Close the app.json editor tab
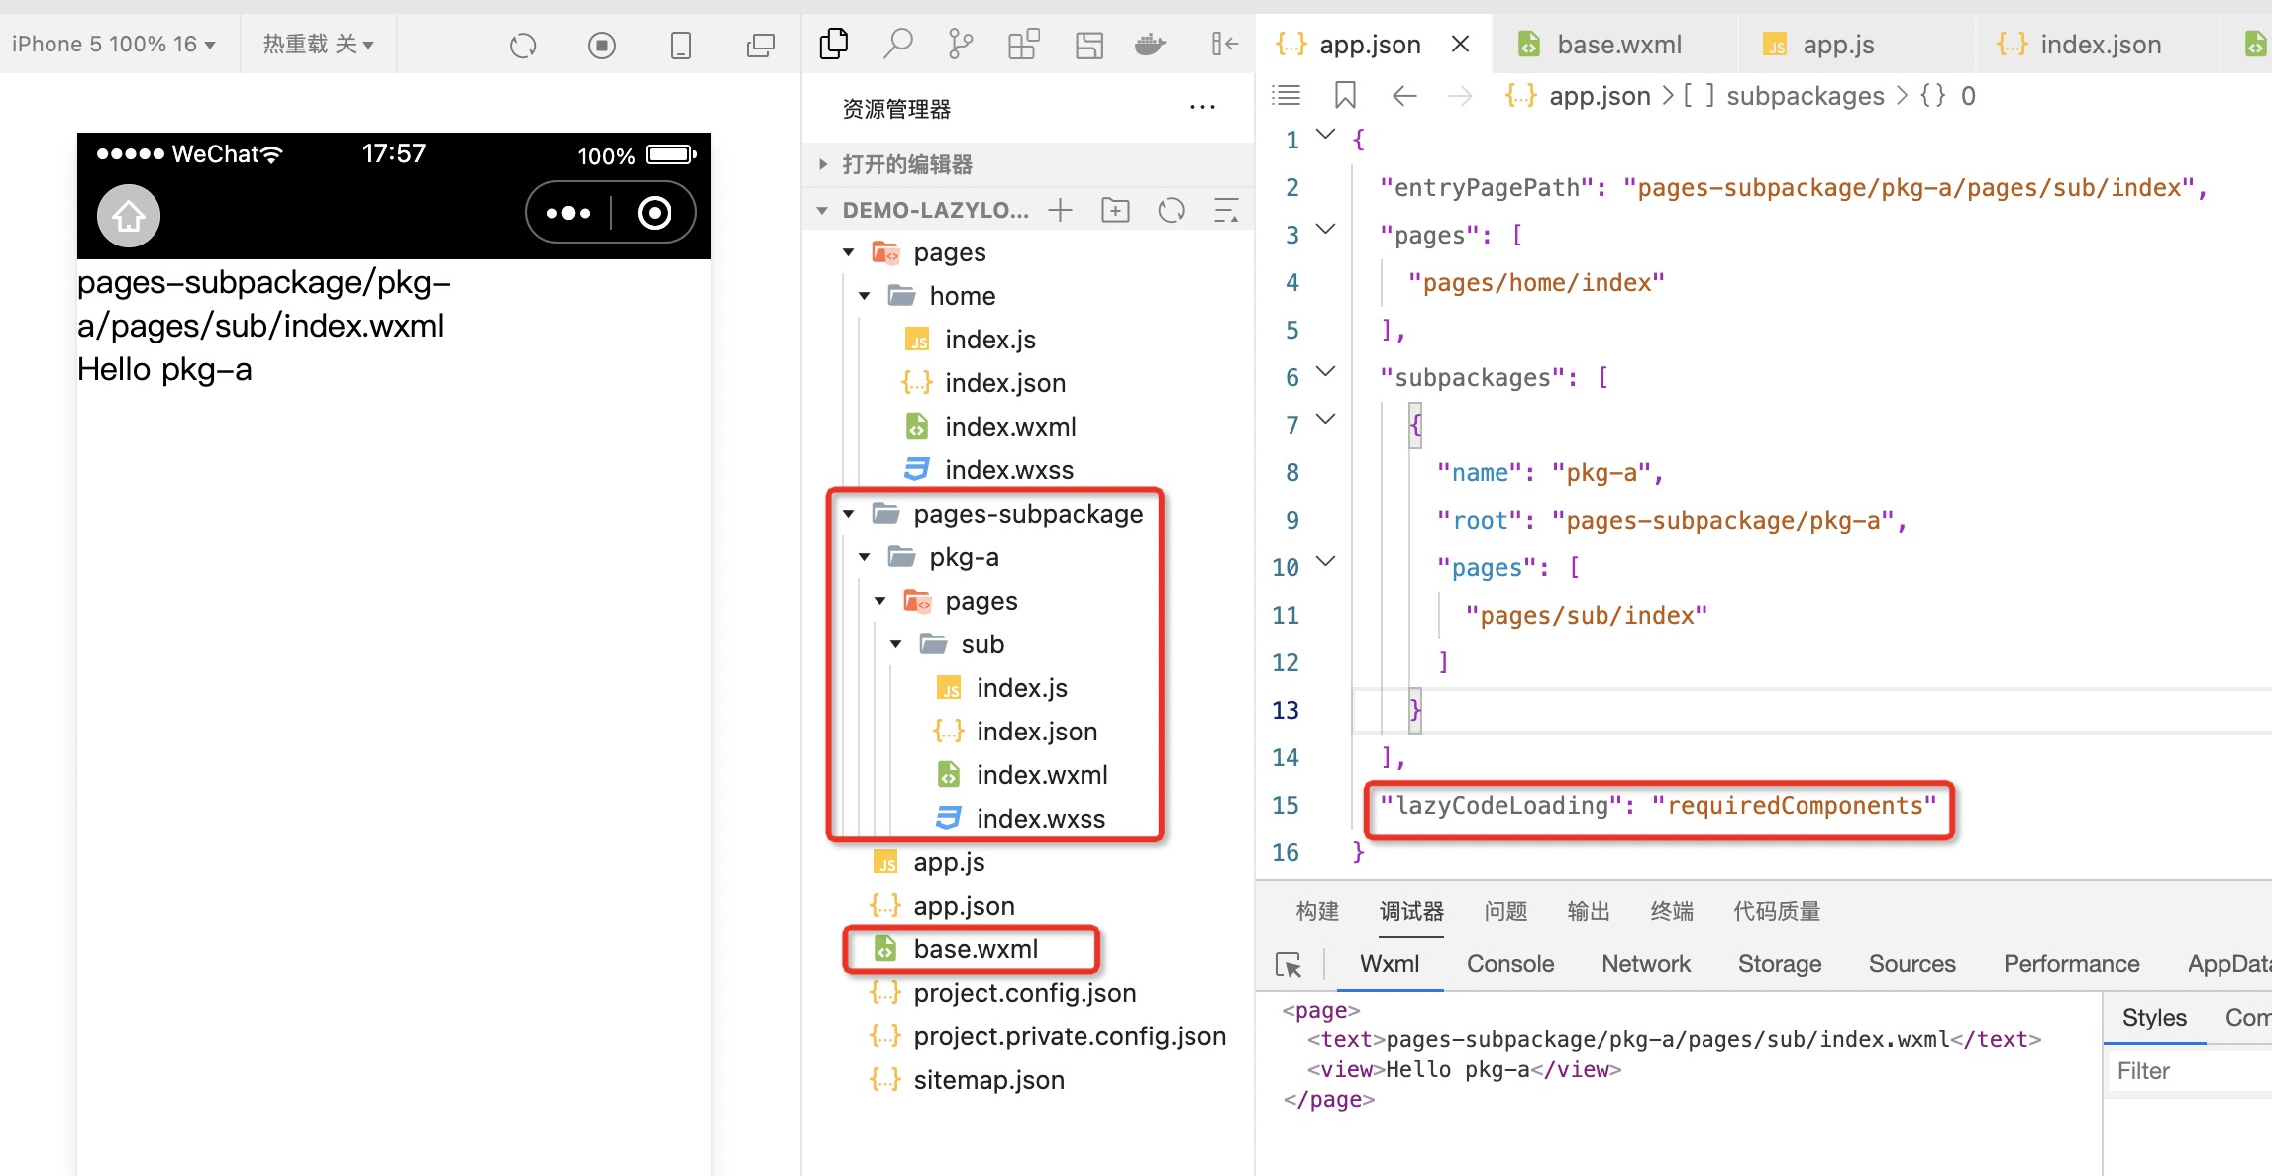This screenshot has height=1176, width=2272. tap(1460, 45)
